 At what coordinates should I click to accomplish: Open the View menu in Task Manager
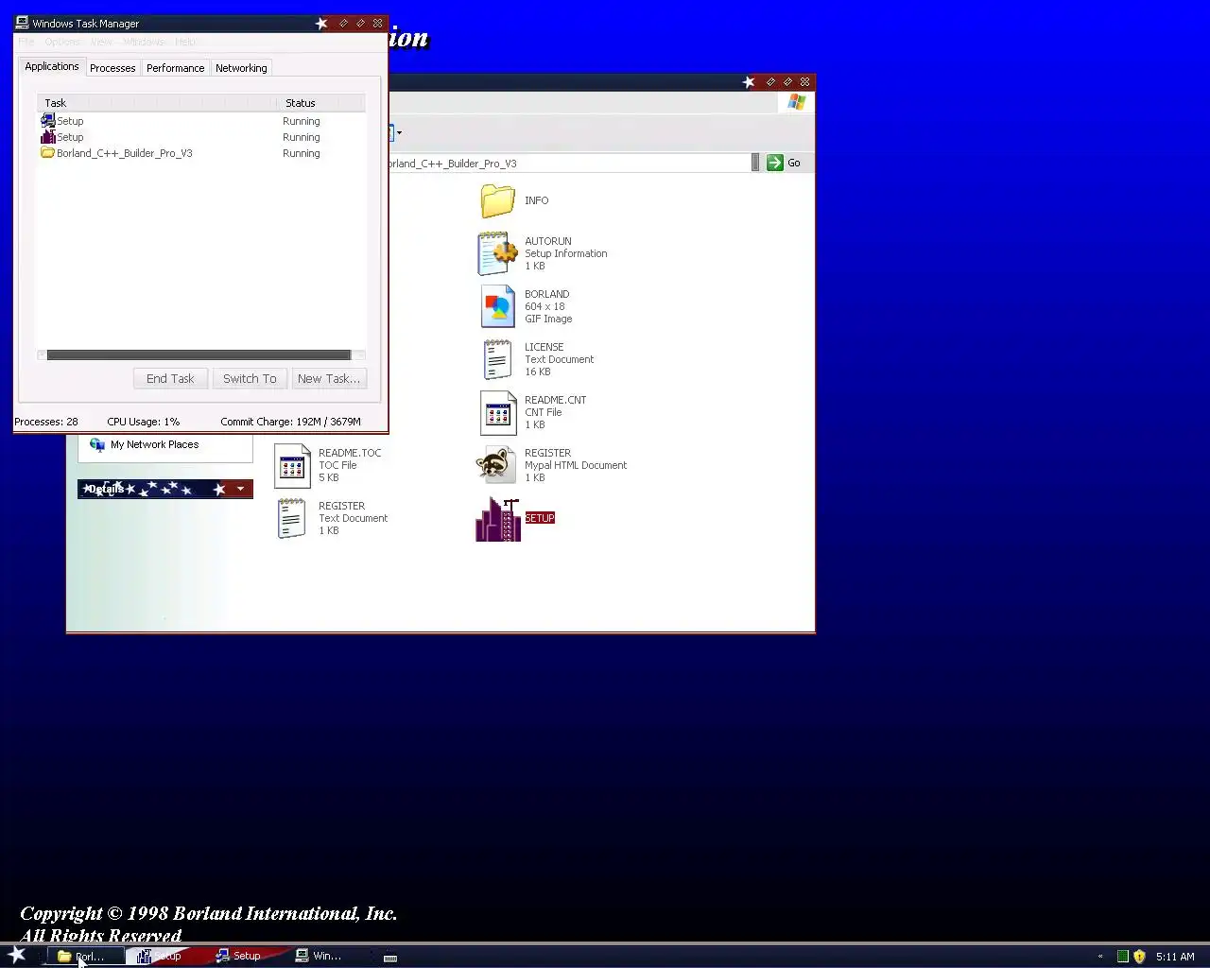101,42
